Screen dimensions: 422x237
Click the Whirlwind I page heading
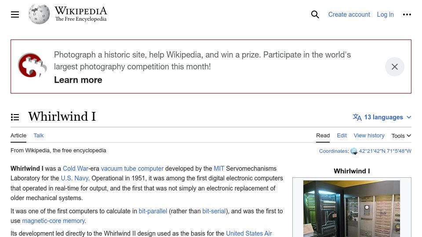tap(62, 117)
